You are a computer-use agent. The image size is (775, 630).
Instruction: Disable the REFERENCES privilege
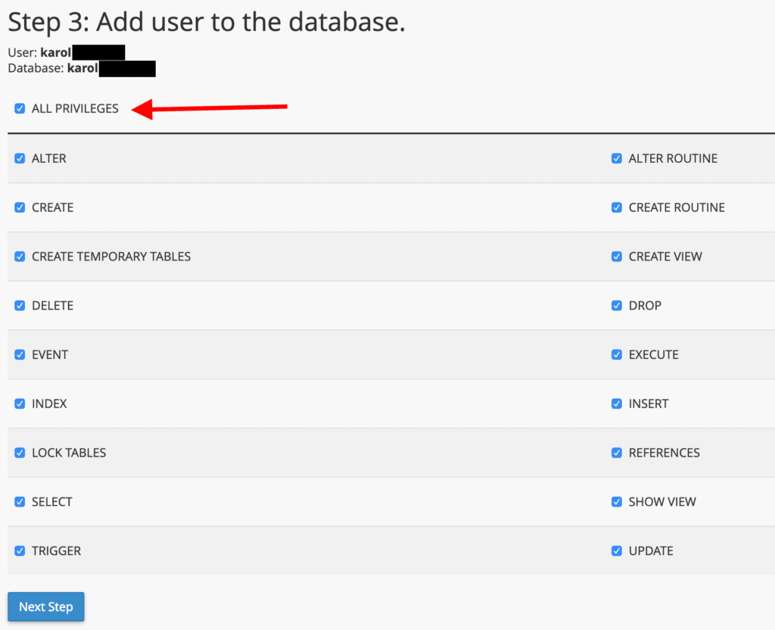click(x=617, y=453)
